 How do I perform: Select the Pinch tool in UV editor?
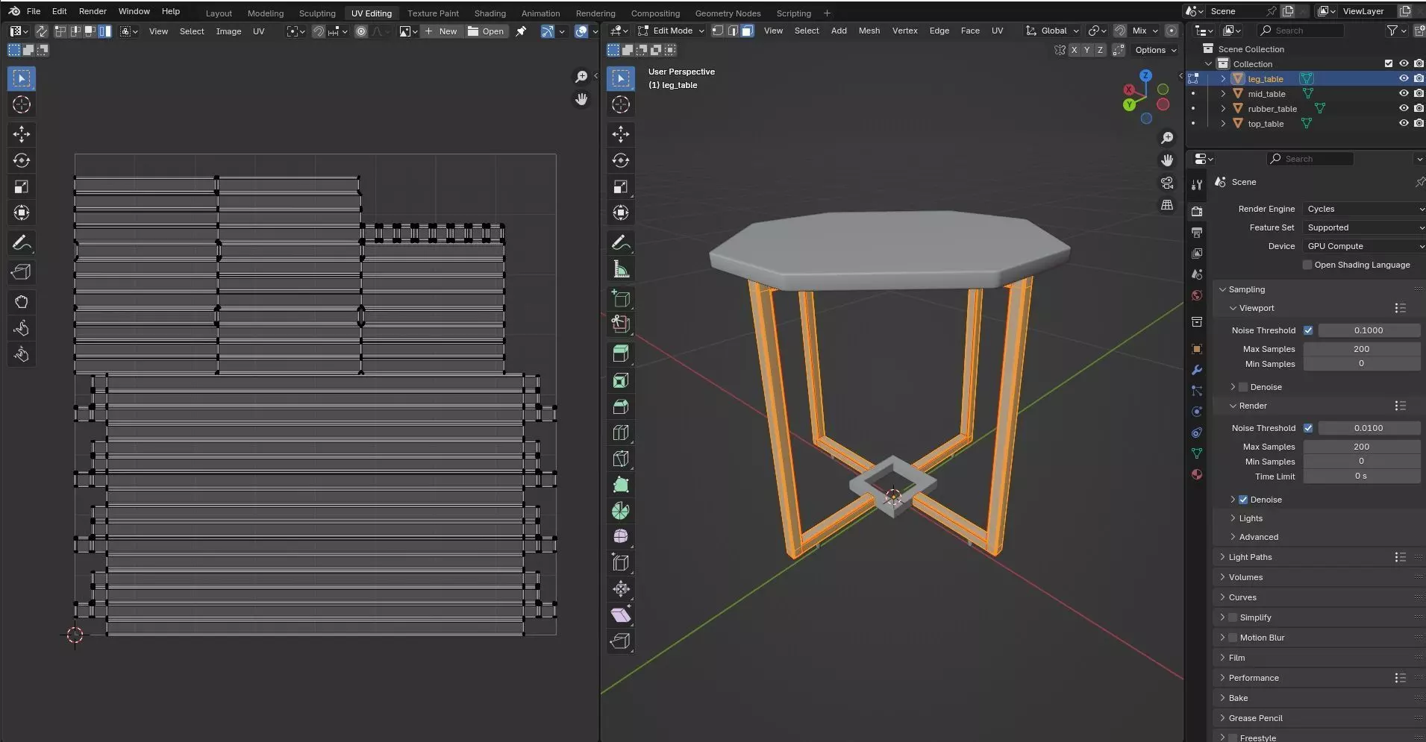(22, 354)
